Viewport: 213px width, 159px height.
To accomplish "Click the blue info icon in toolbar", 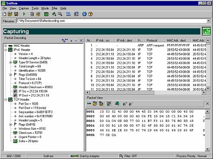I will [84, 14].
